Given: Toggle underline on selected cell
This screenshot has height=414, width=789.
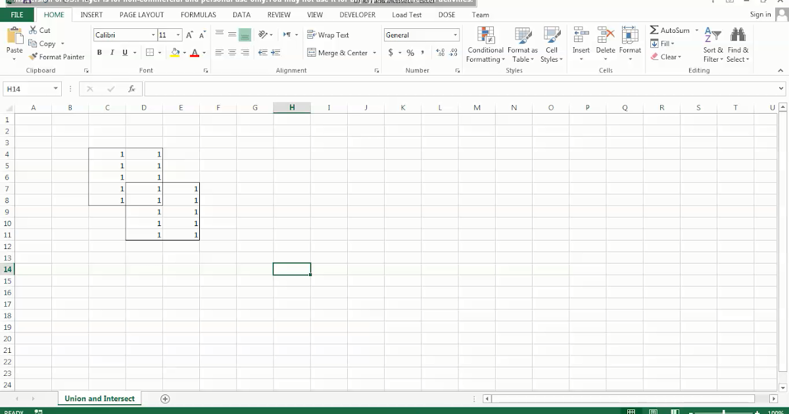Looking at the screenshot, I should 124,52.
